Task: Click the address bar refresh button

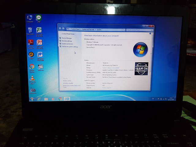Action: pyautogui.click(x=124, y=30)
